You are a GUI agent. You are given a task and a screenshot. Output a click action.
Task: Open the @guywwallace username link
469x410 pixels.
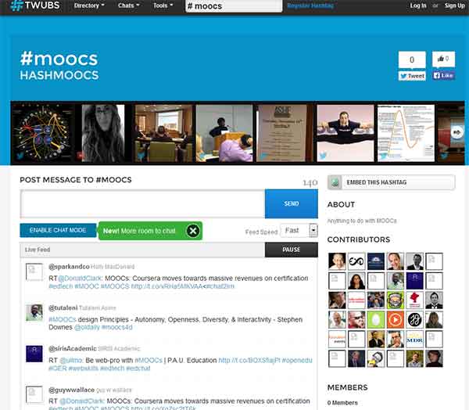pyautogui.click(x=71, y=390)
